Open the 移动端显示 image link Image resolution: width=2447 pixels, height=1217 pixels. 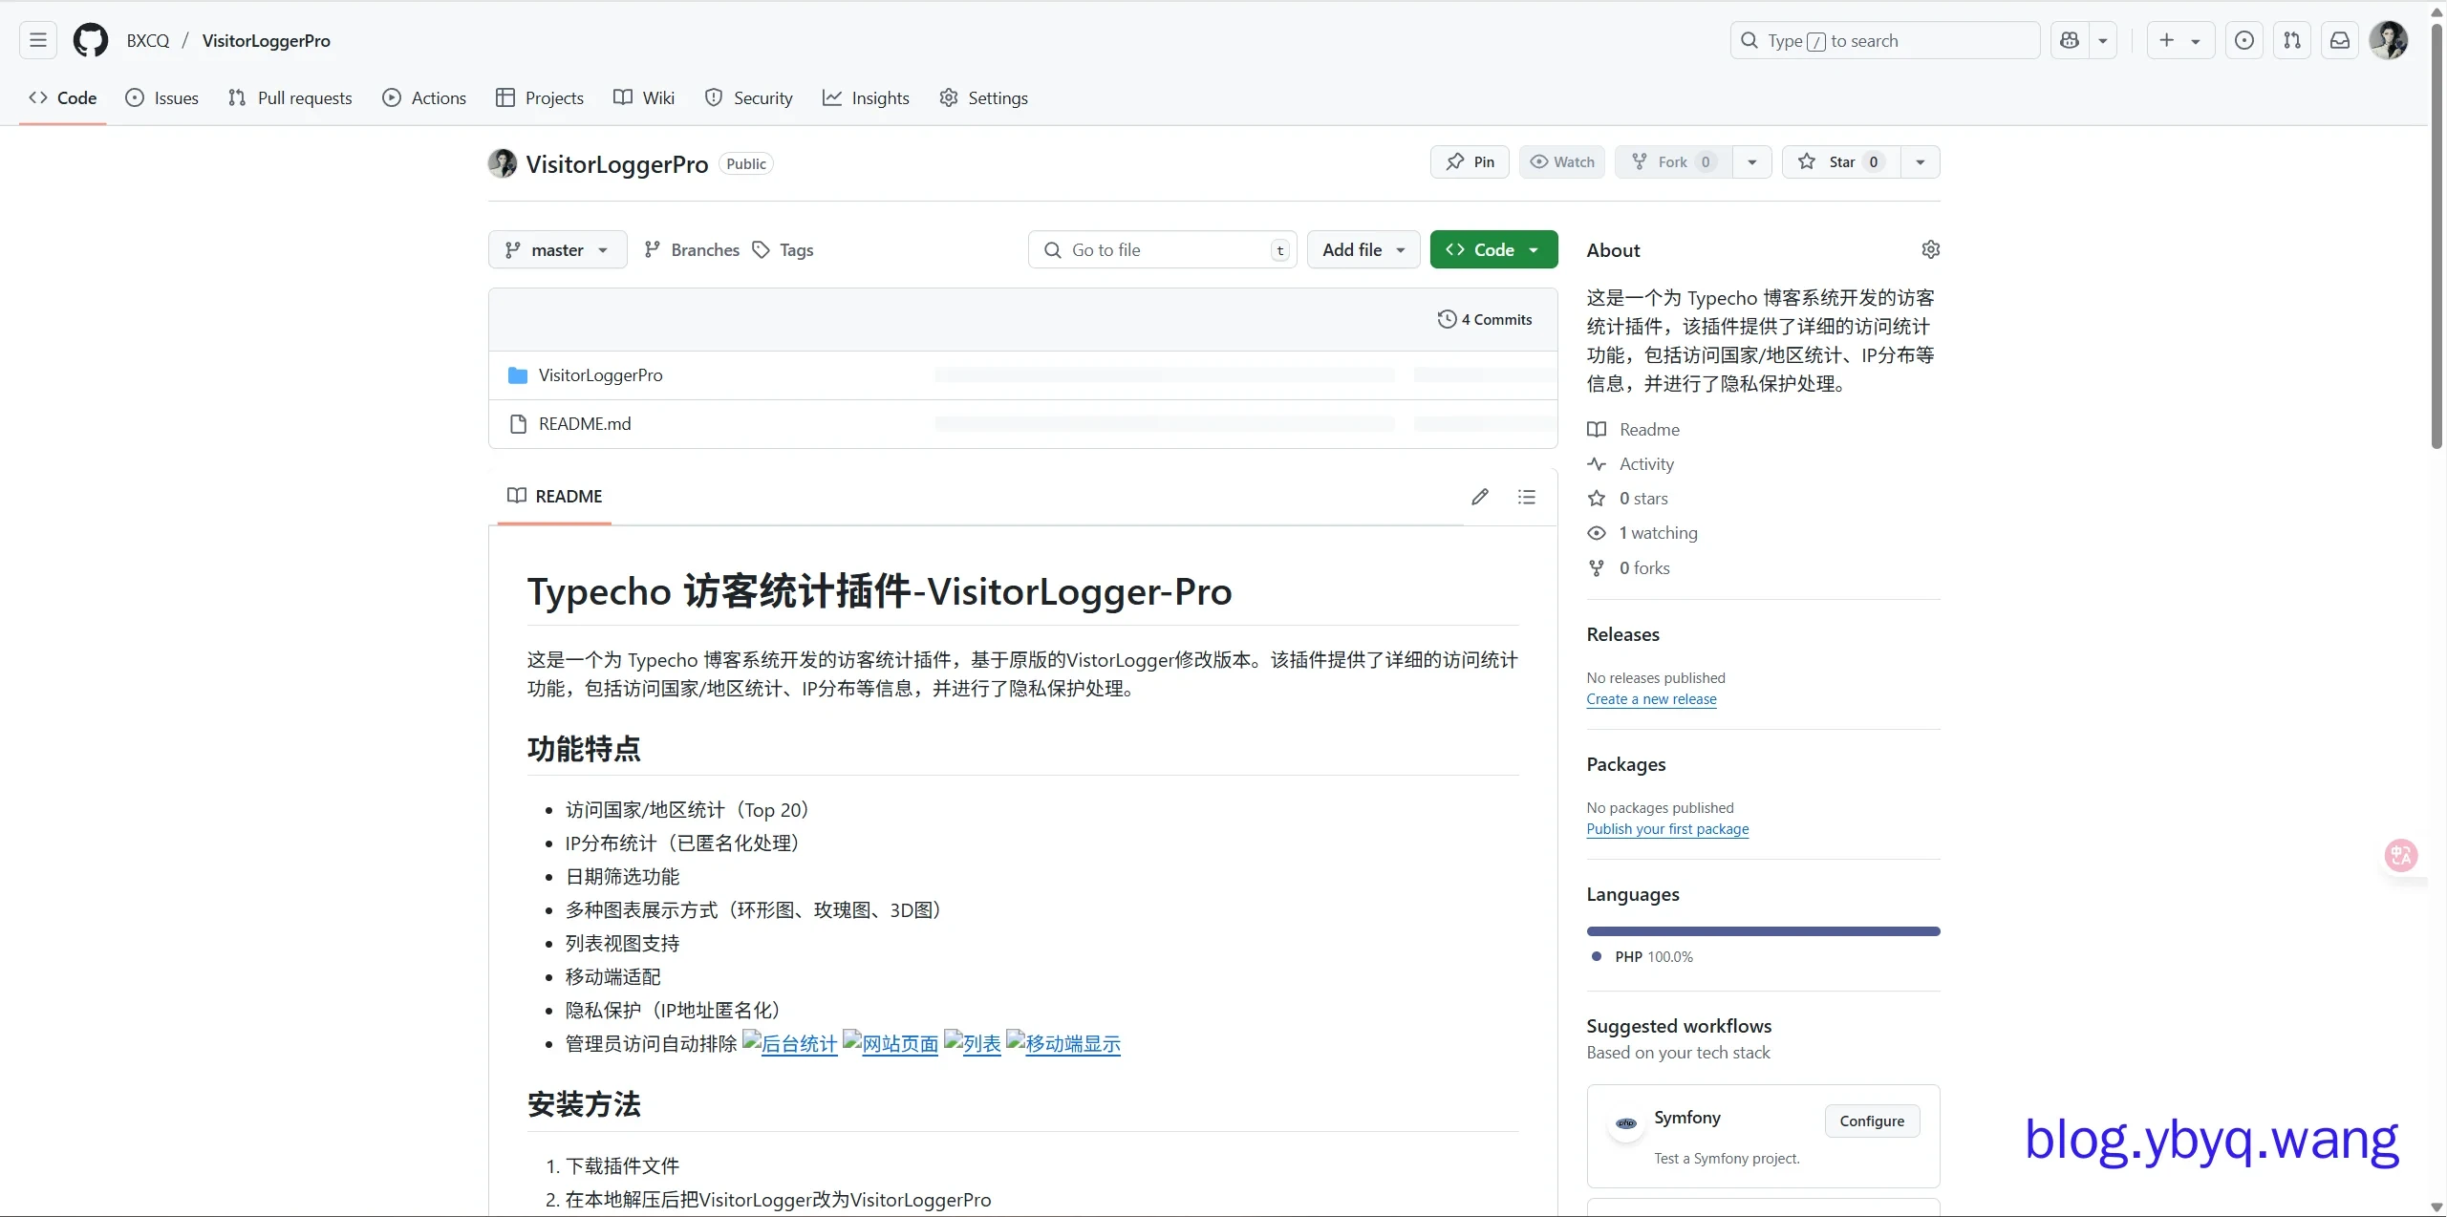tap(1063, 1043)
